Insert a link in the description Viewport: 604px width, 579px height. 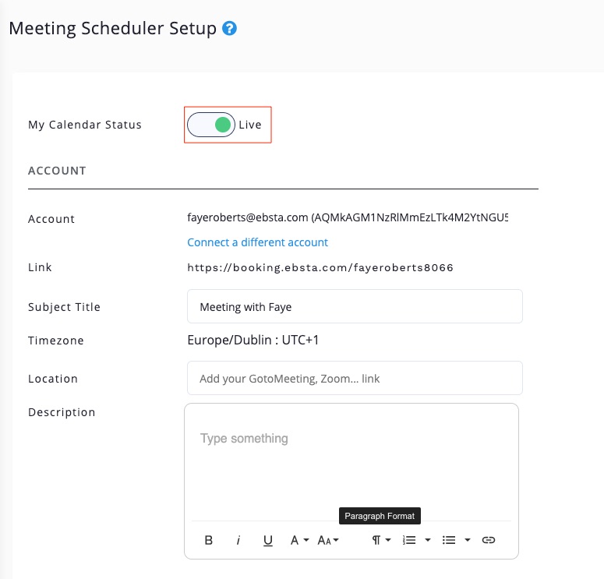coord(489,540)
